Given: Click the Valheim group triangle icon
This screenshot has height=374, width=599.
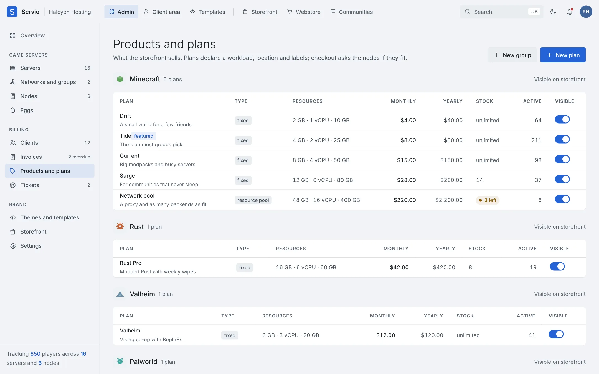Looking at the screenshot, I should pos(120,294).
